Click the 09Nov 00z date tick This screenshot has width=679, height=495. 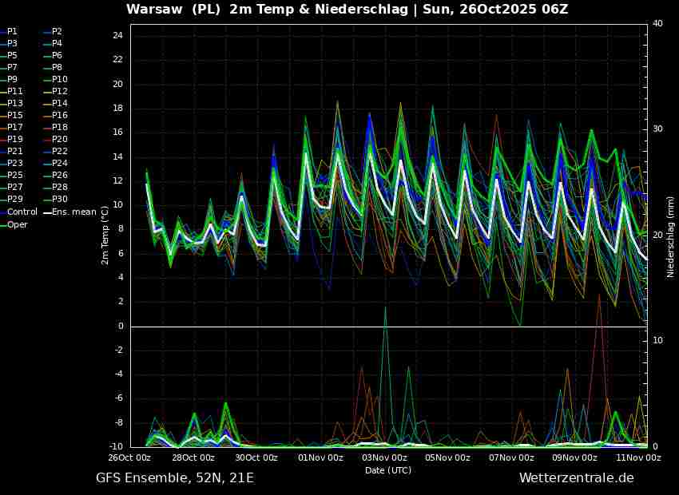(574, 457)
